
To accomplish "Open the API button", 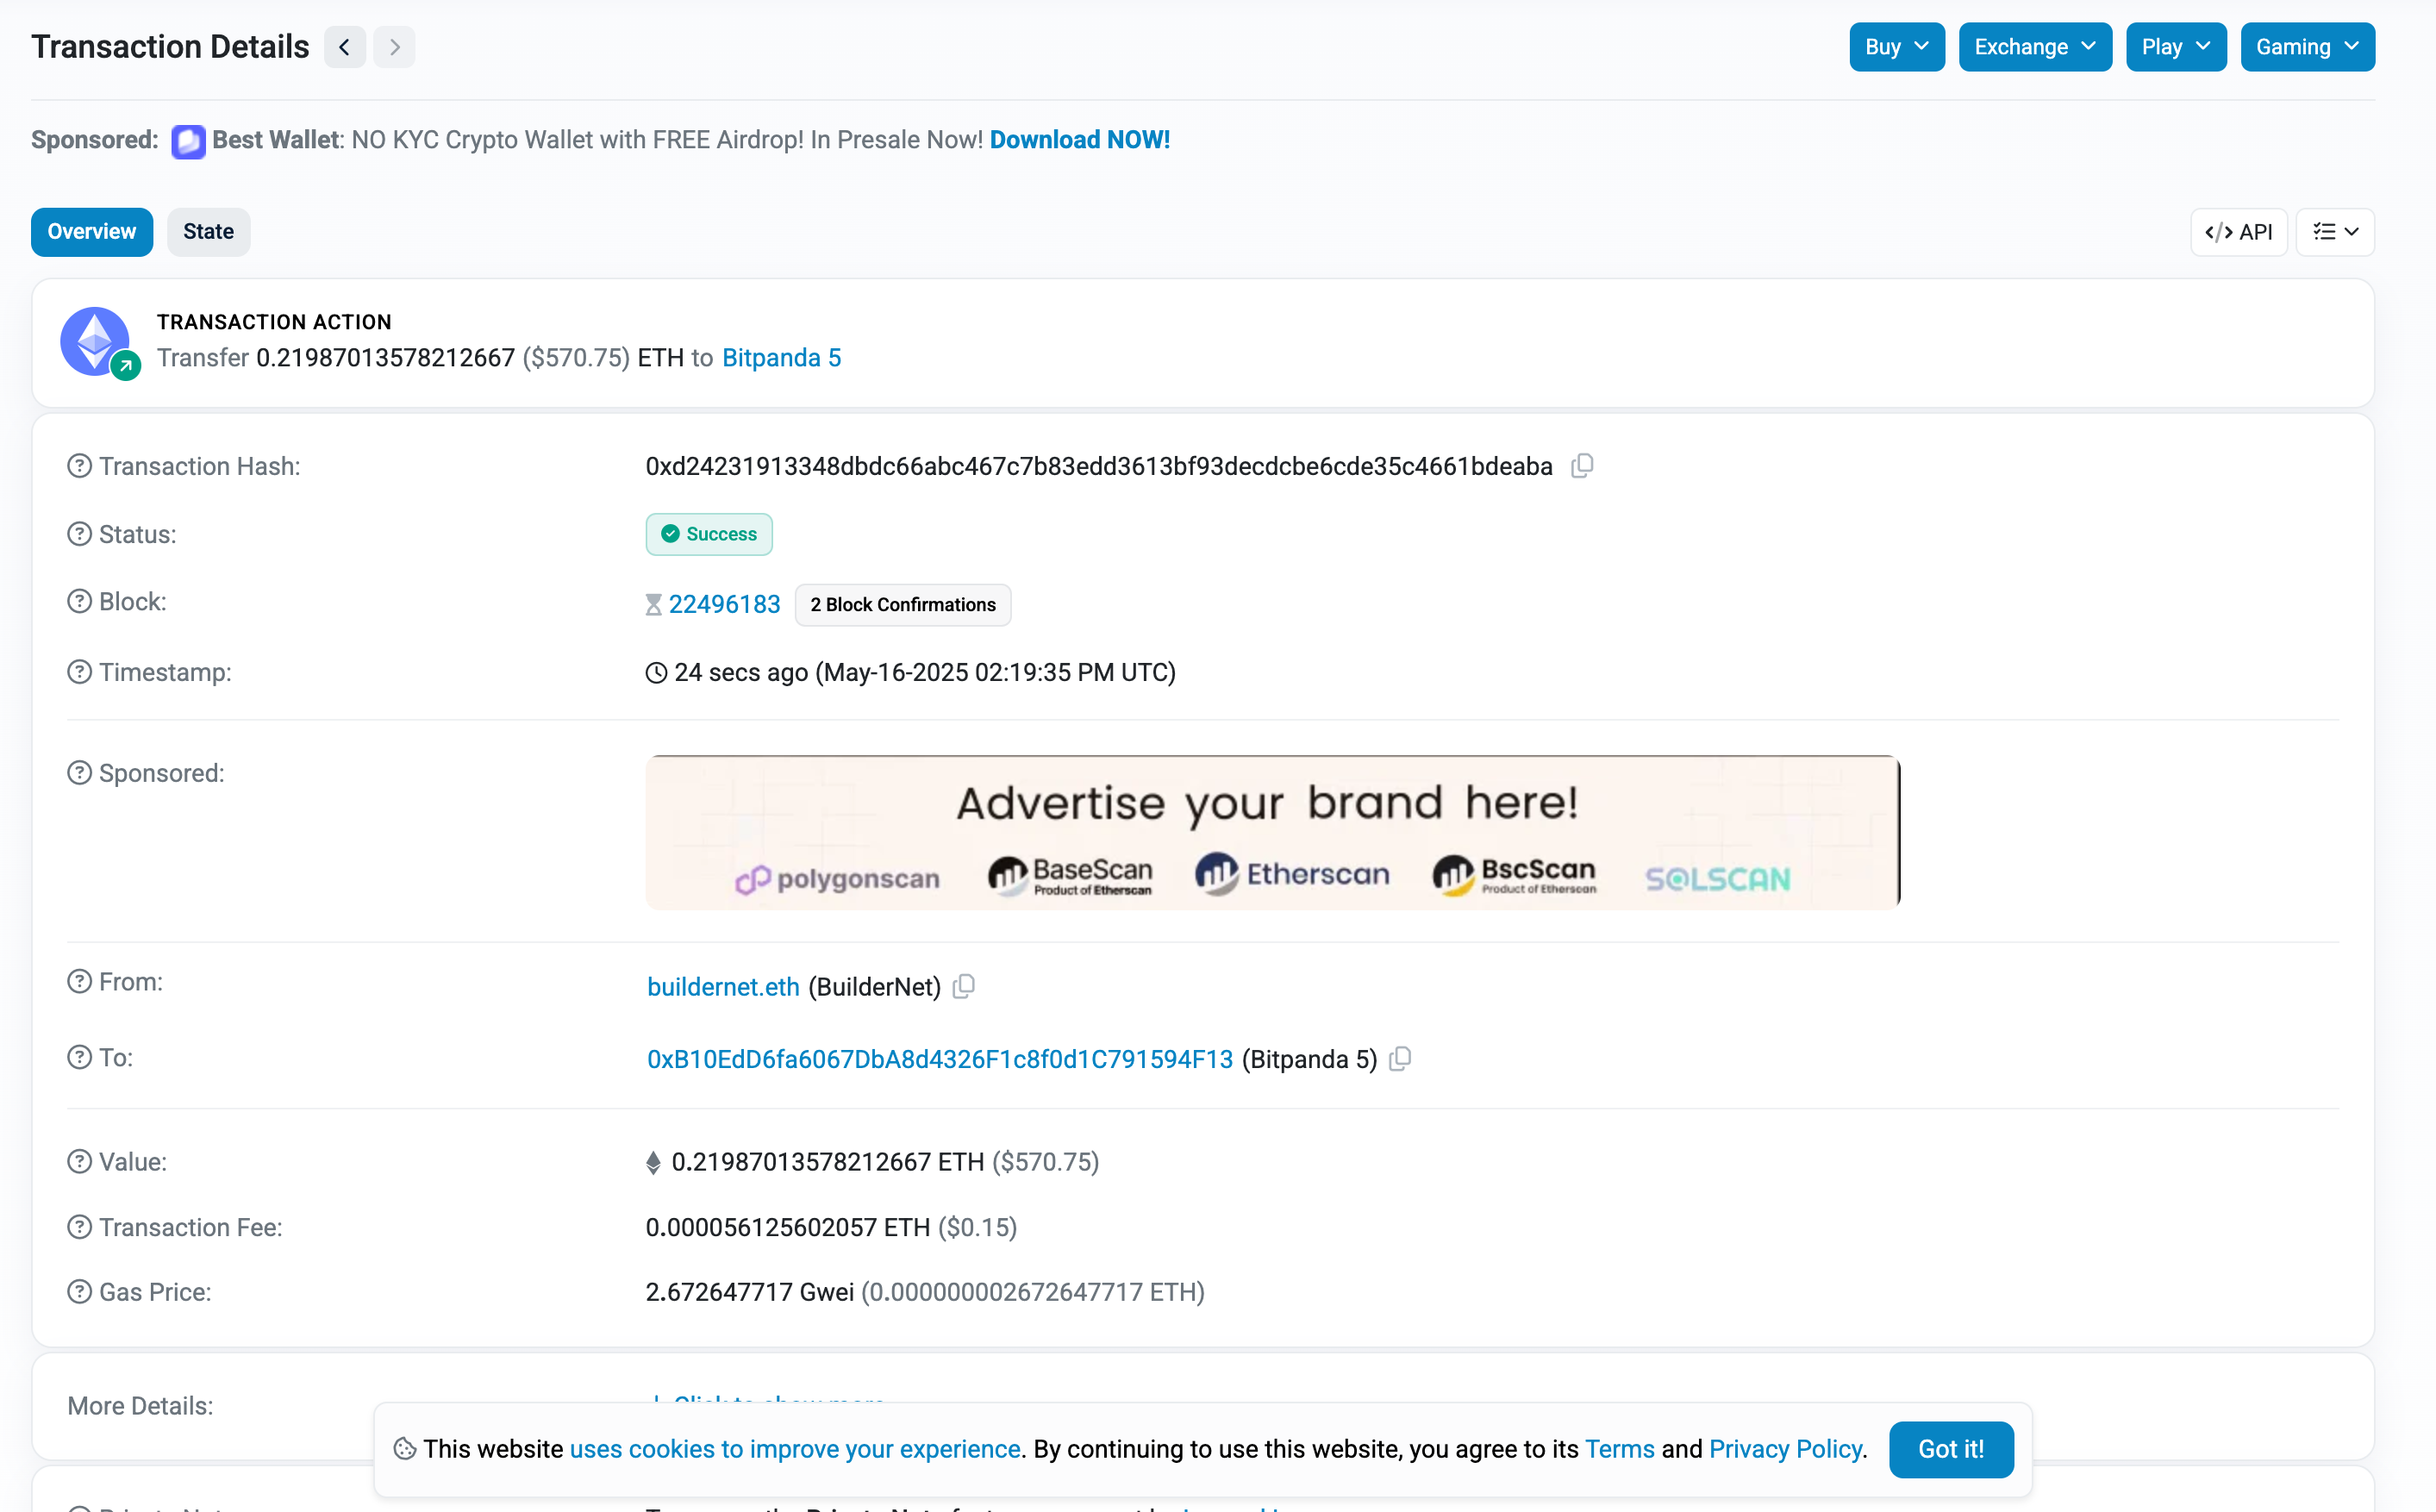I will [x=2238, y=232].
